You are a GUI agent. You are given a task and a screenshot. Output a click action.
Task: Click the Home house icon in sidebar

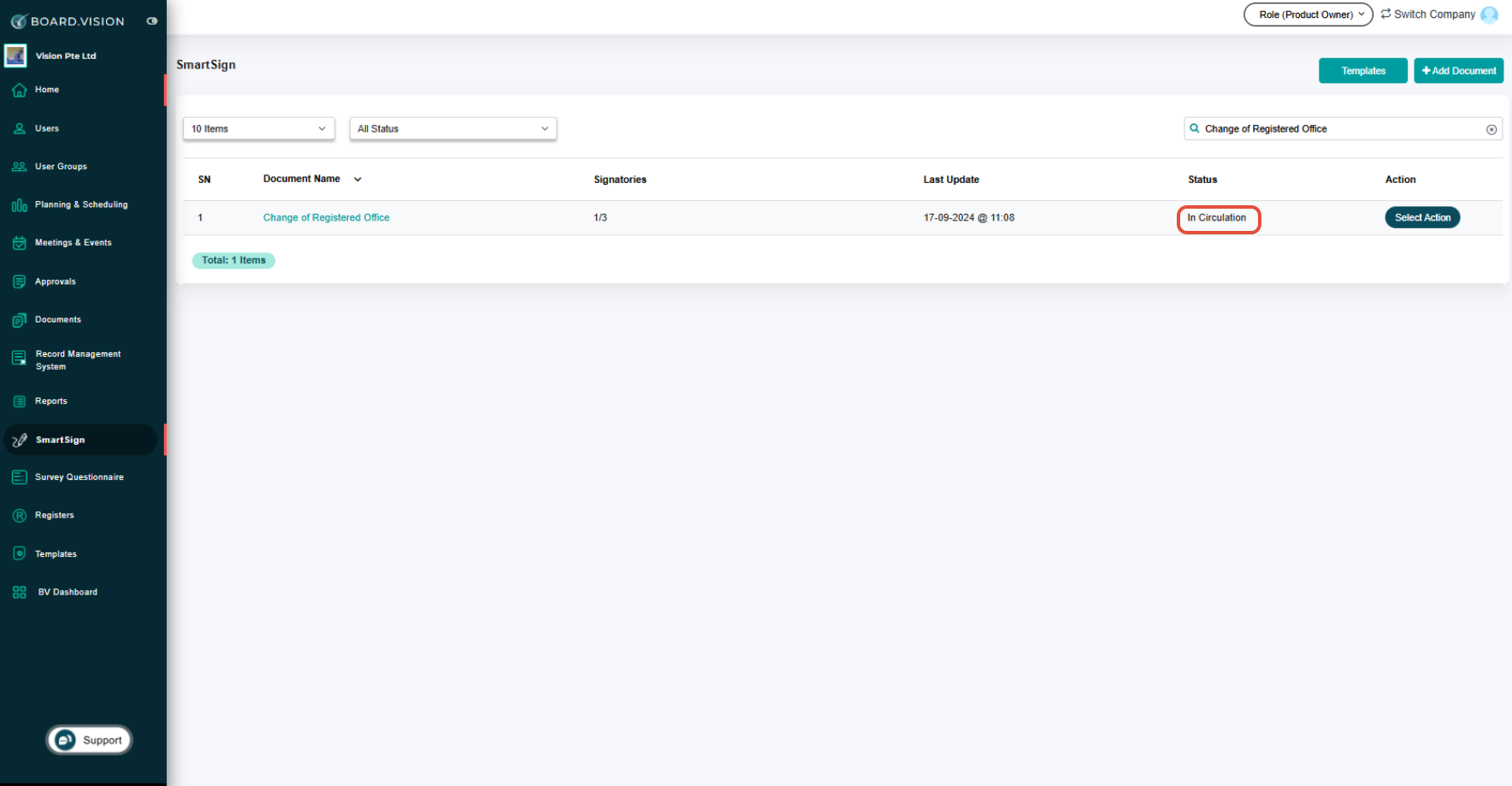pyautogui.click(x=19, y=90)
